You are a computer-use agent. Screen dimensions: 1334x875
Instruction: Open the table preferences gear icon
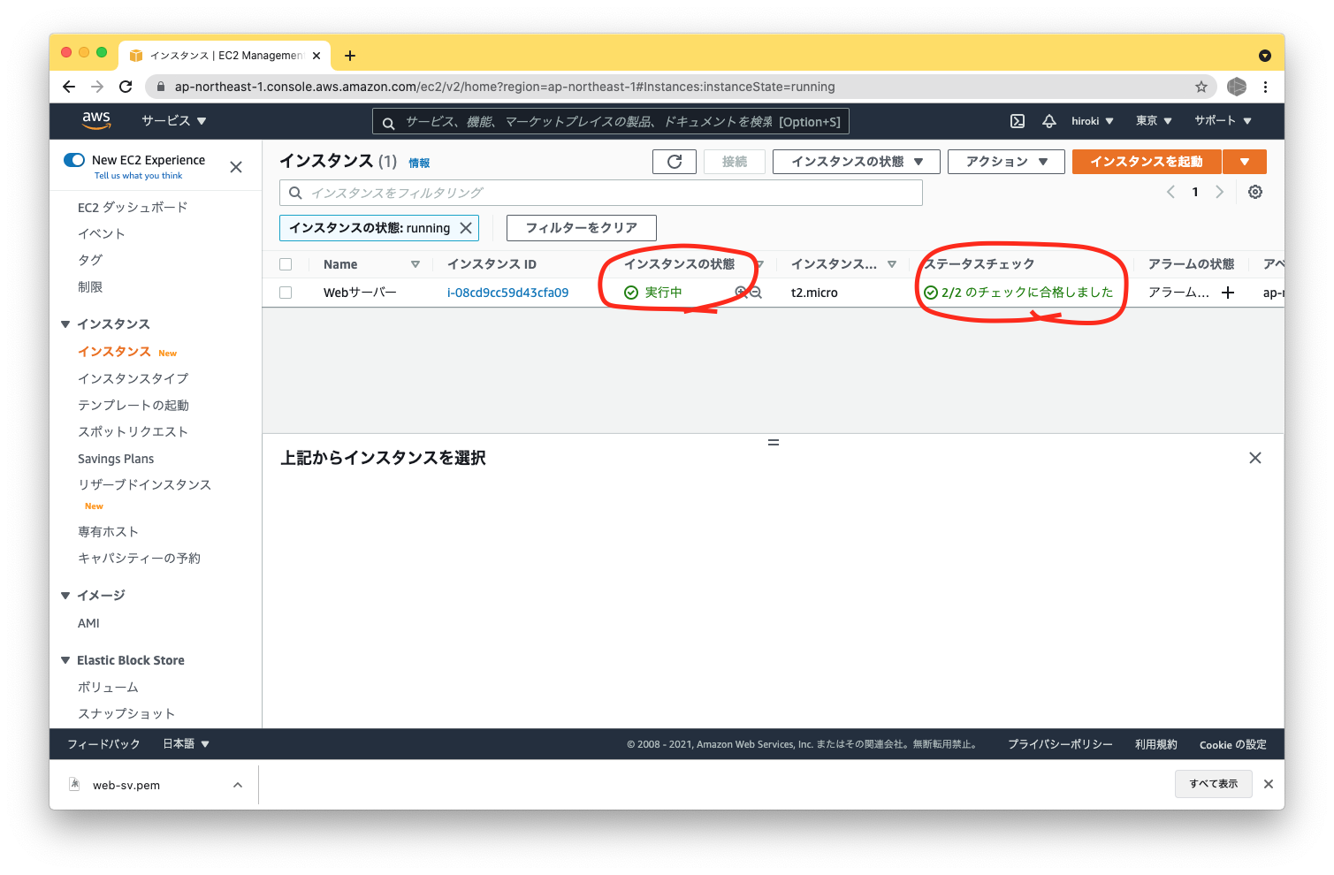coord(1254,192)
